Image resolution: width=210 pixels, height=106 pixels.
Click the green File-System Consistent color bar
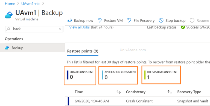(145, 75)
